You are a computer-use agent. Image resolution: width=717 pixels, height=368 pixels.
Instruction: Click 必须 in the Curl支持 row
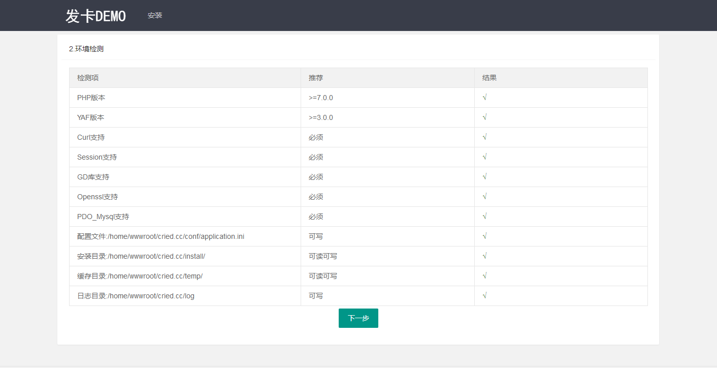tap(316, 137)
